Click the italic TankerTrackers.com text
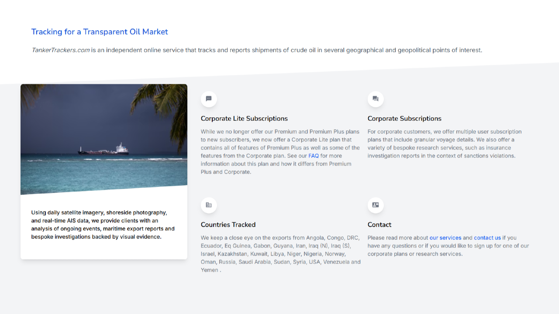This screenshot has width=559, height=314. pyautogui.click(x=60, y=50)
